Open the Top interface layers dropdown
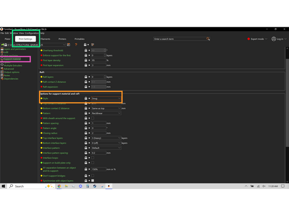Image resolution: width=289 pixels, height=216 pixels. 106,138
